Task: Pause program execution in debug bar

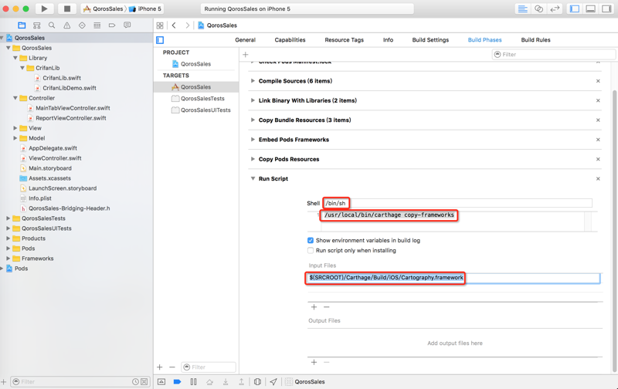Action: pos(193,381)
